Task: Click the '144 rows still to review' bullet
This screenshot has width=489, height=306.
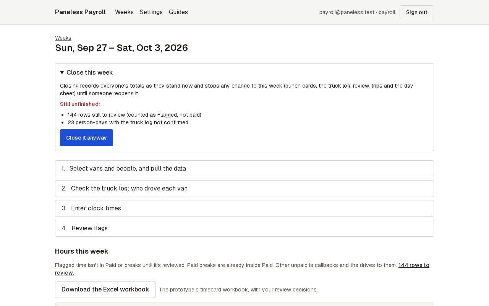Action: (x=134, y=115)
